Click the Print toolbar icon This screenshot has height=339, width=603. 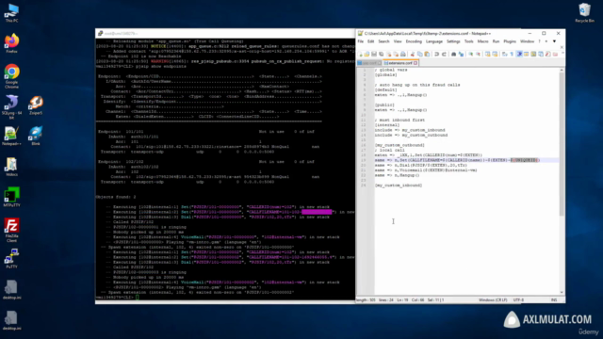(403, 55)
